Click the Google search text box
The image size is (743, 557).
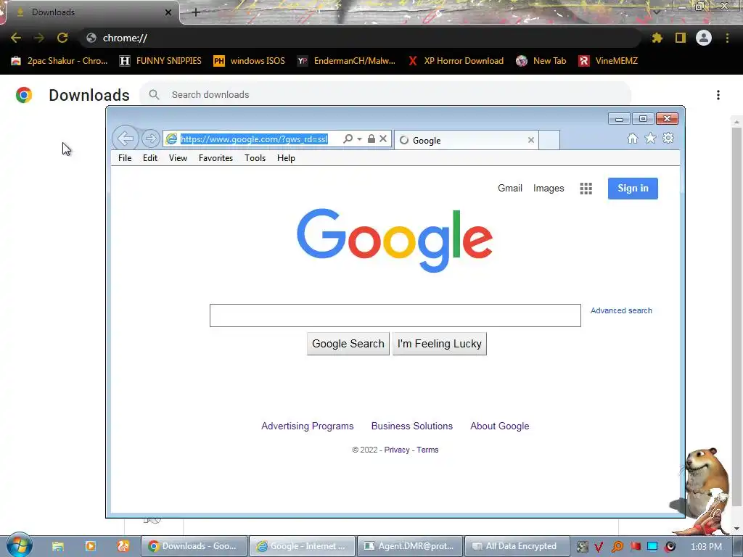pyautogui.click(x=395, y=315)
